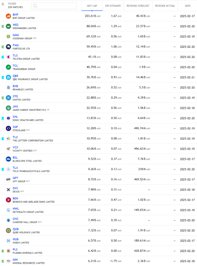Sort by the EPS ESTIMATE column
Viewport: 197px width, 266px height.
click(x=113, y=6)
